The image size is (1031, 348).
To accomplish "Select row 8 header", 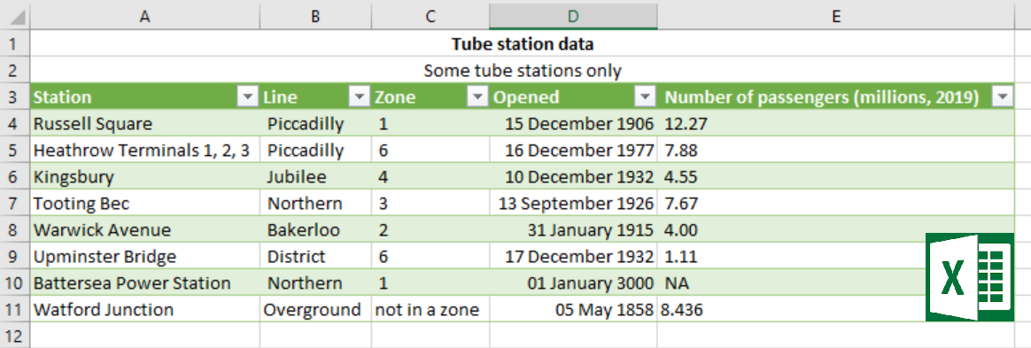I will 15,229.
